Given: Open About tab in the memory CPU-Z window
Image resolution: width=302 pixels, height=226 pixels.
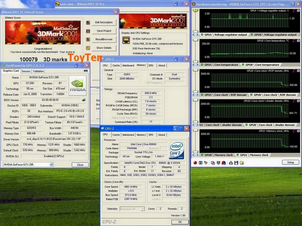Looking at the screenshot, I should (x=162, y=65).
